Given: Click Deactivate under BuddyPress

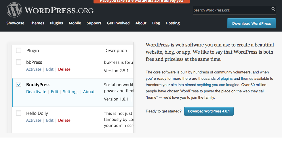Looking at the screenshot, I should pos(36,92).
